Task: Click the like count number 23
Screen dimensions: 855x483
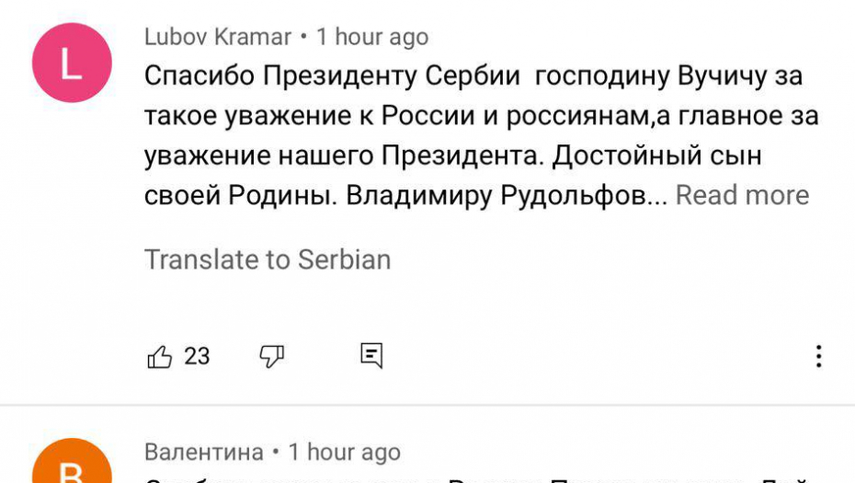Action: coord(197,357)
